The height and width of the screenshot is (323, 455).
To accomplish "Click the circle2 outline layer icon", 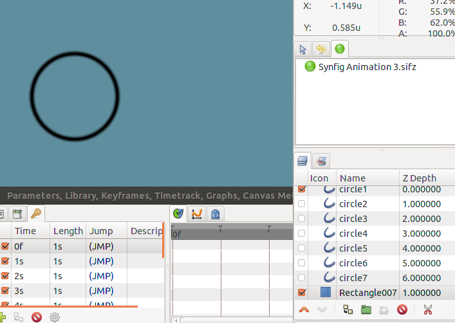I will pyautogui.click(x=329, y=203).
